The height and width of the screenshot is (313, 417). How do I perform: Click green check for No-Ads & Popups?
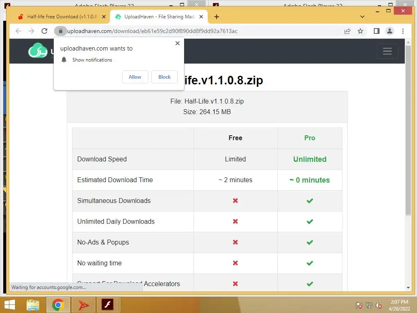coord(310,242)
